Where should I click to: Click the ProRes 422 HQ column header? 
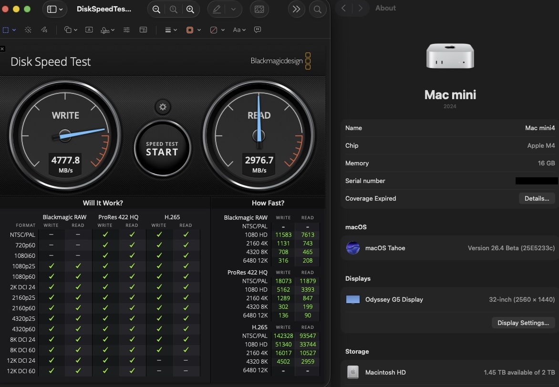(118, 217)
